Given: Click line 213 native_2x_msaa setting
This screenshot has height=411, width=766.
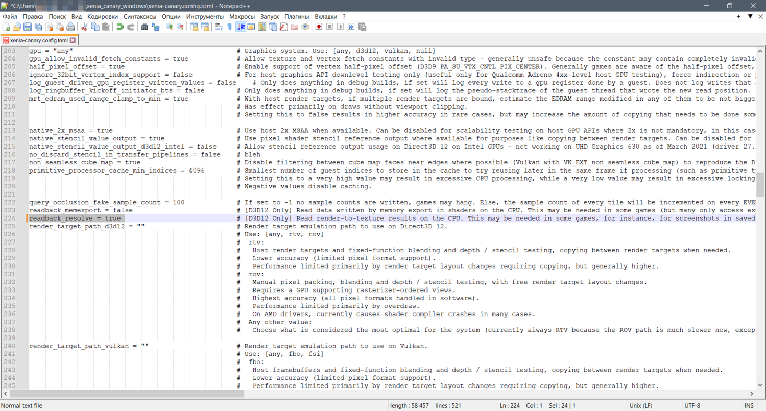Looking at the screenshot, I should (70, 131).
